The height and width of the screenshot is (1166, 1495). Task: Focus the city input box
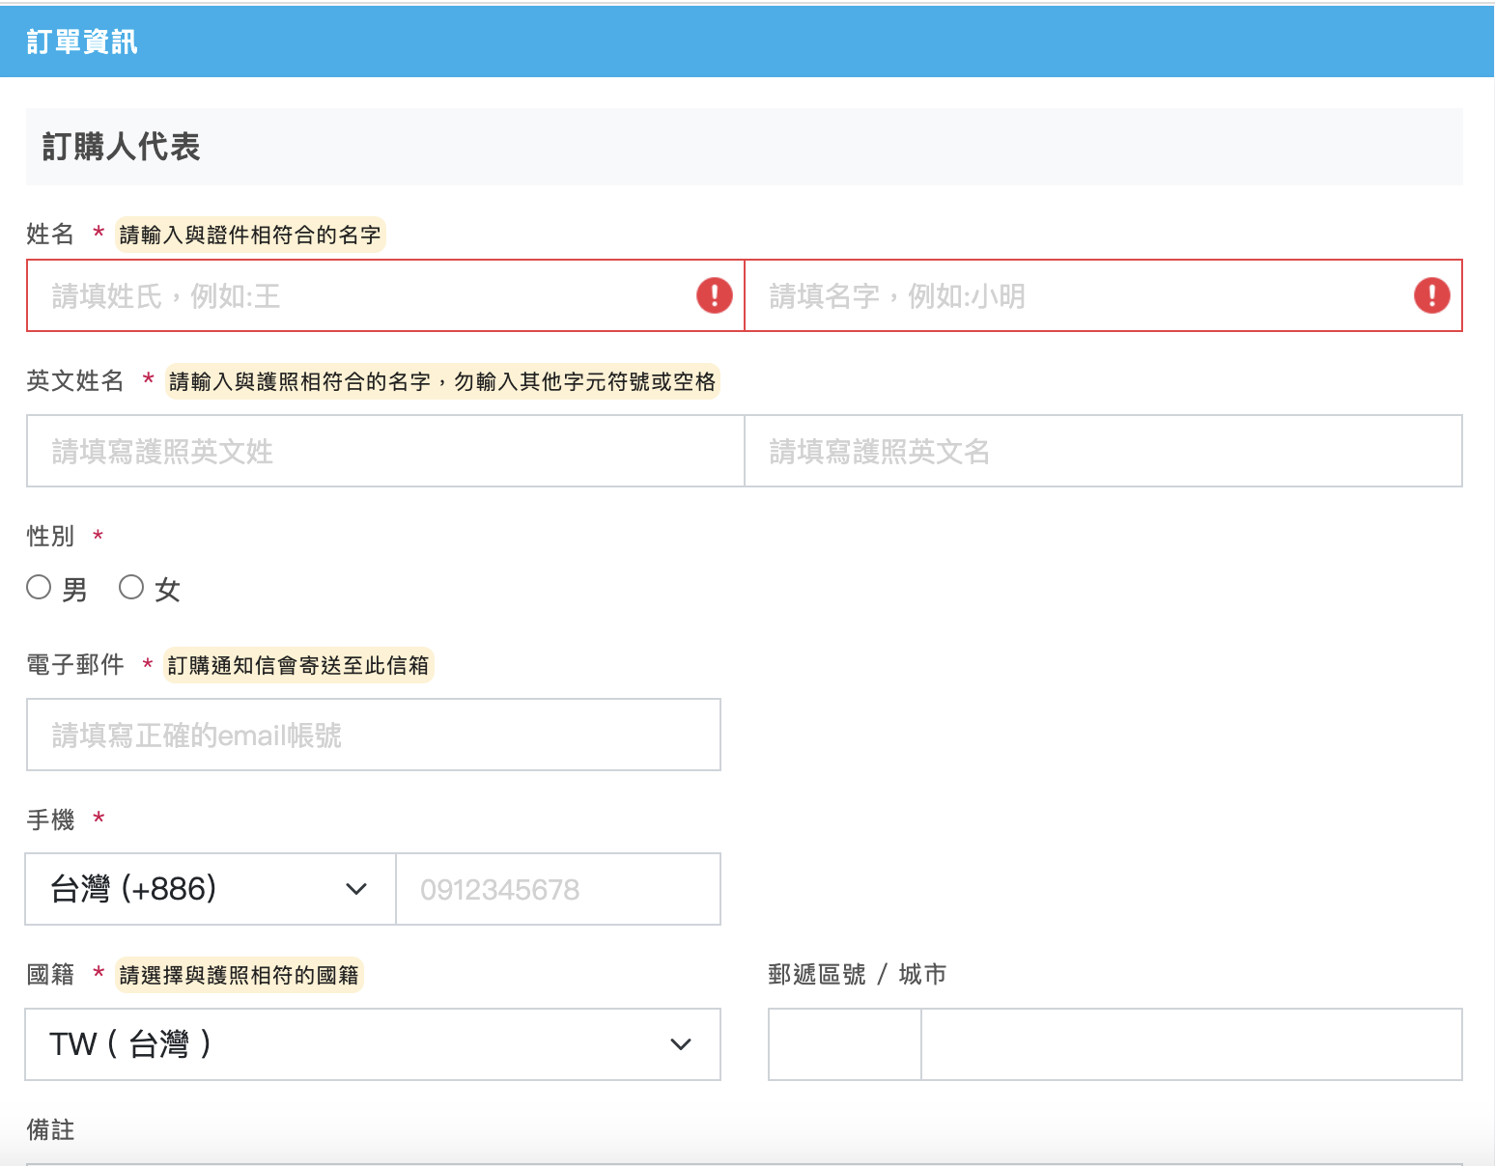[1192, 1044]
